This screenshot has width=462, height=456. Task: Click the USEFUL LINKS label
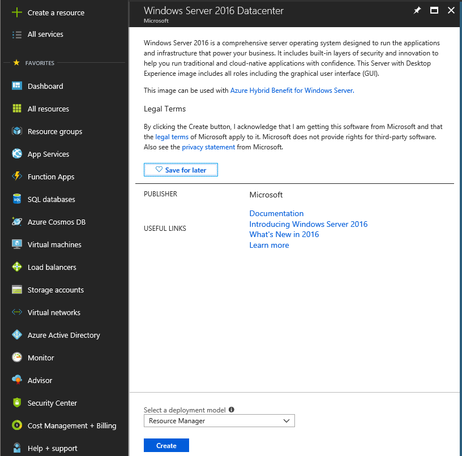(165, 229)
